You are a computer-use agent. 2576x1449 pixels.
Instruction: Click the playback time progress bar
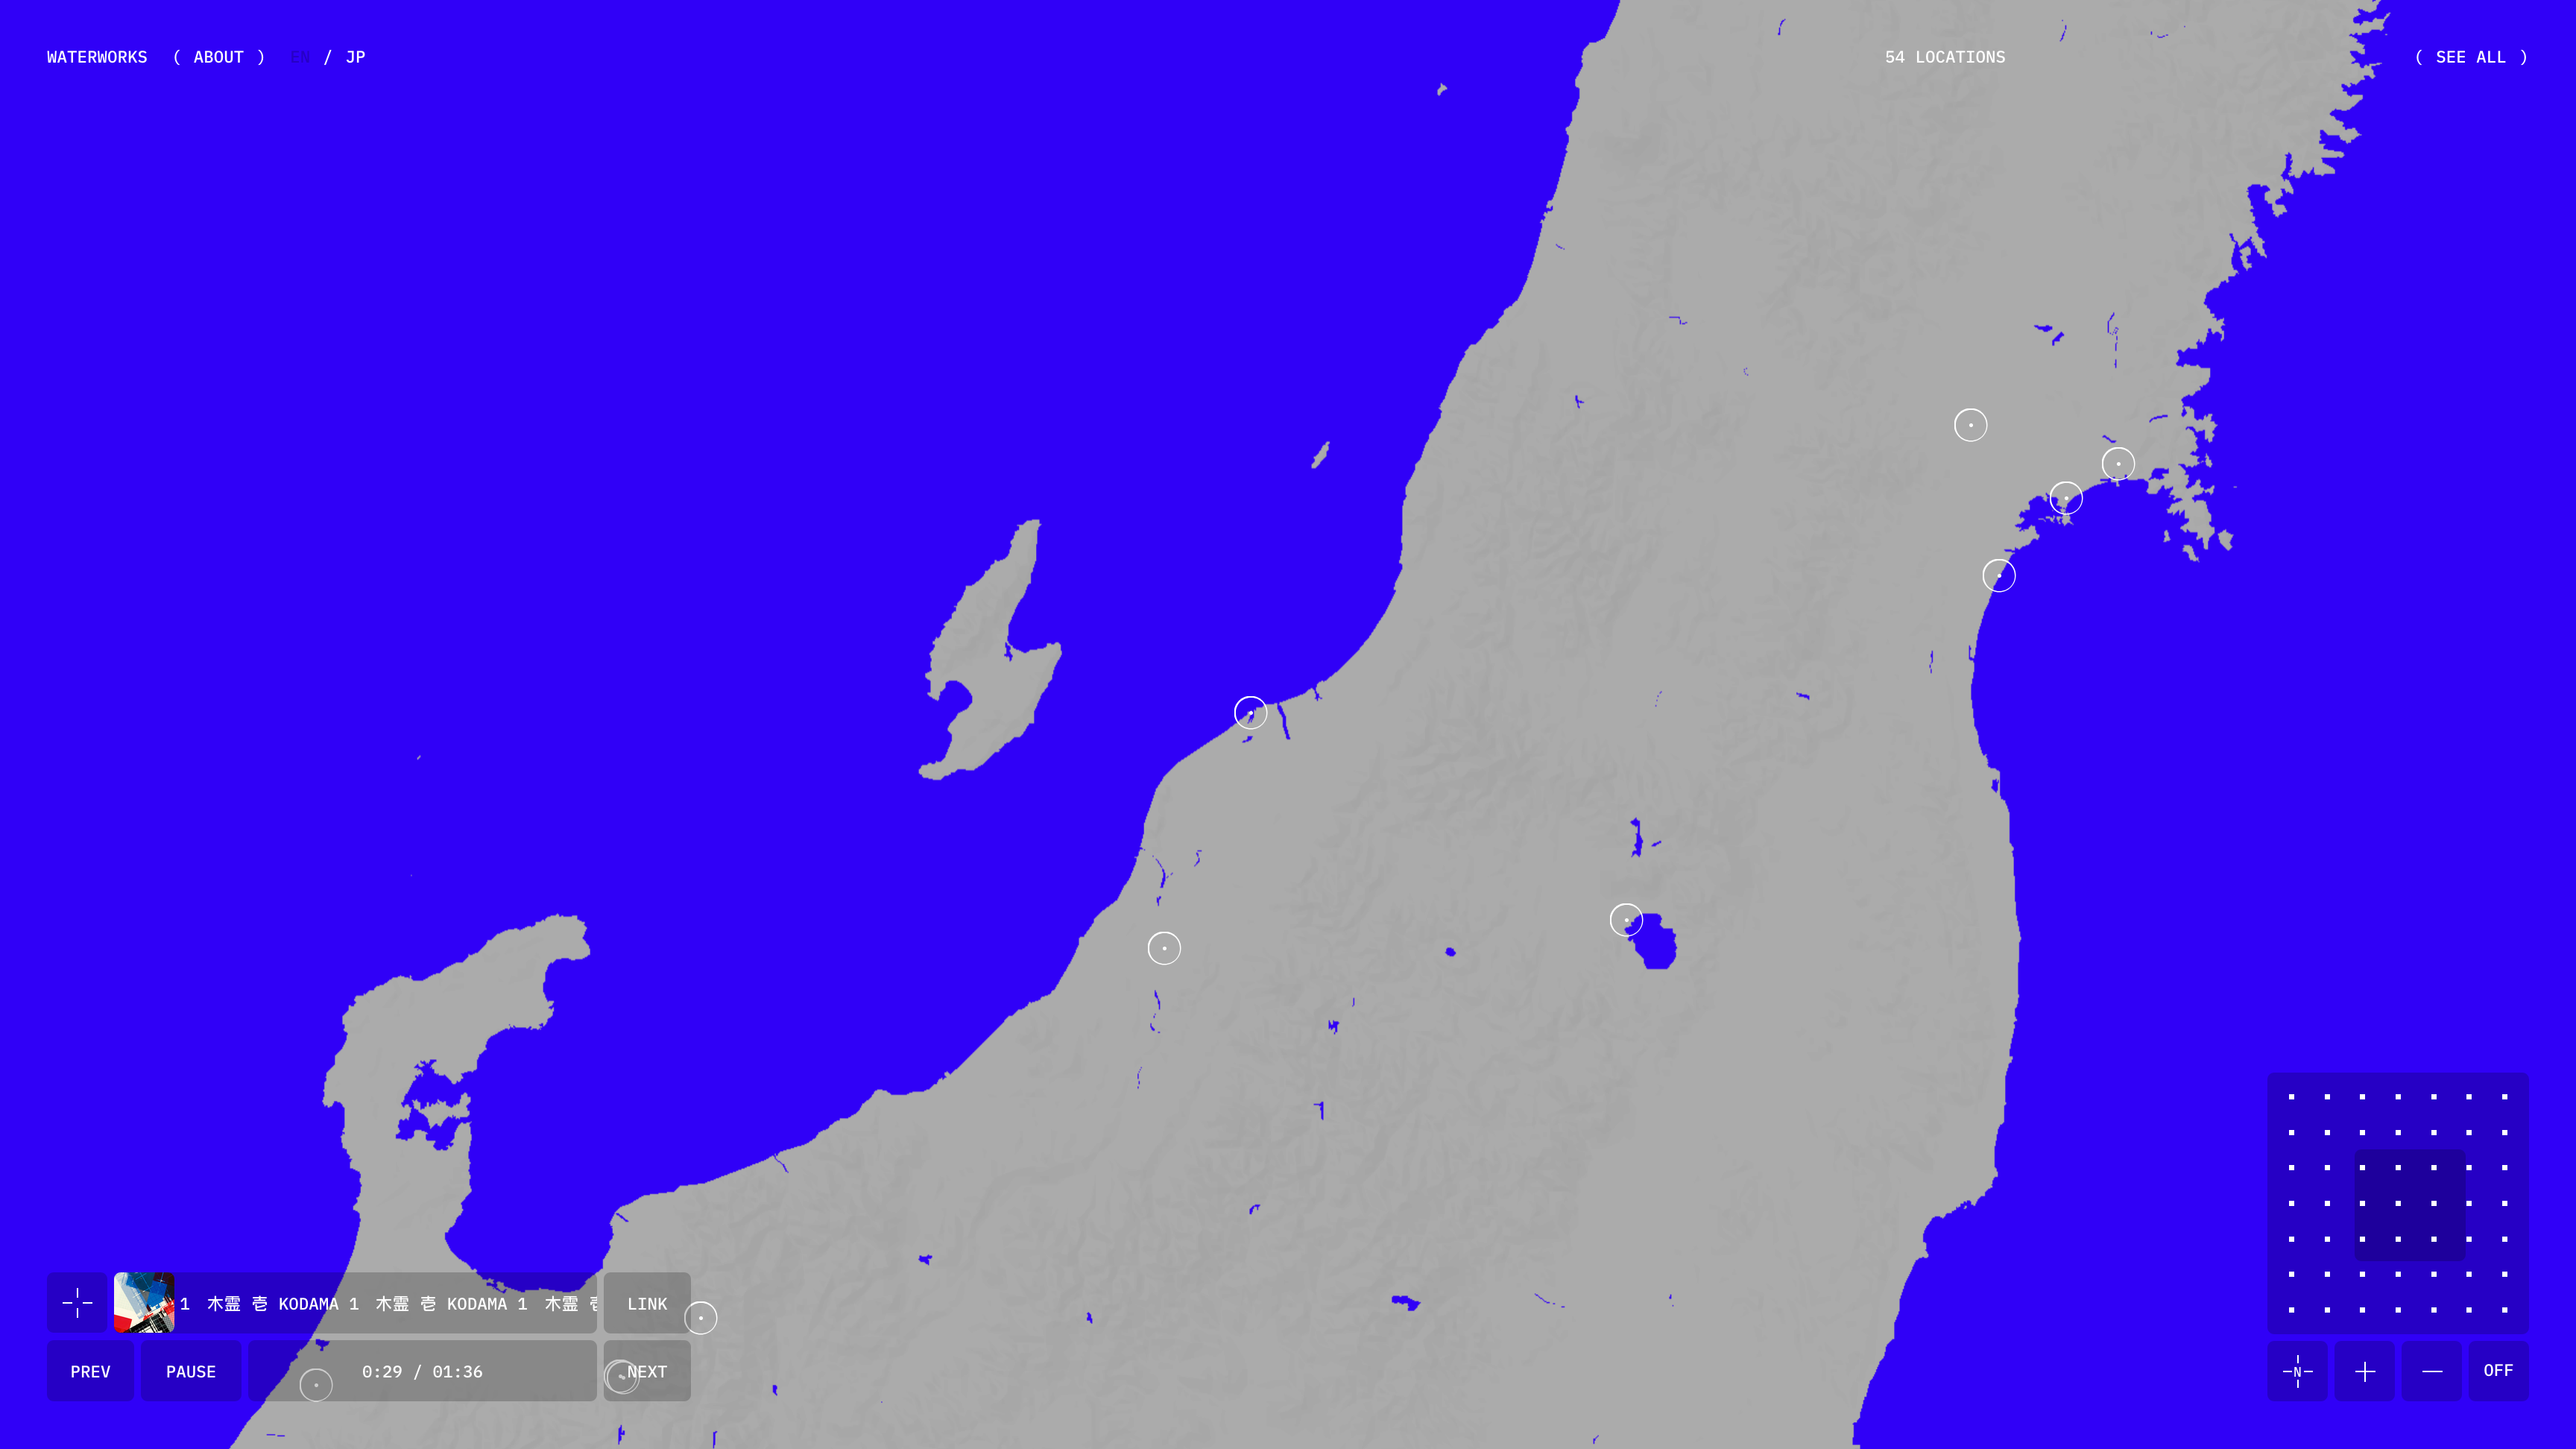pyautogui.click(x=422, y=1371)
